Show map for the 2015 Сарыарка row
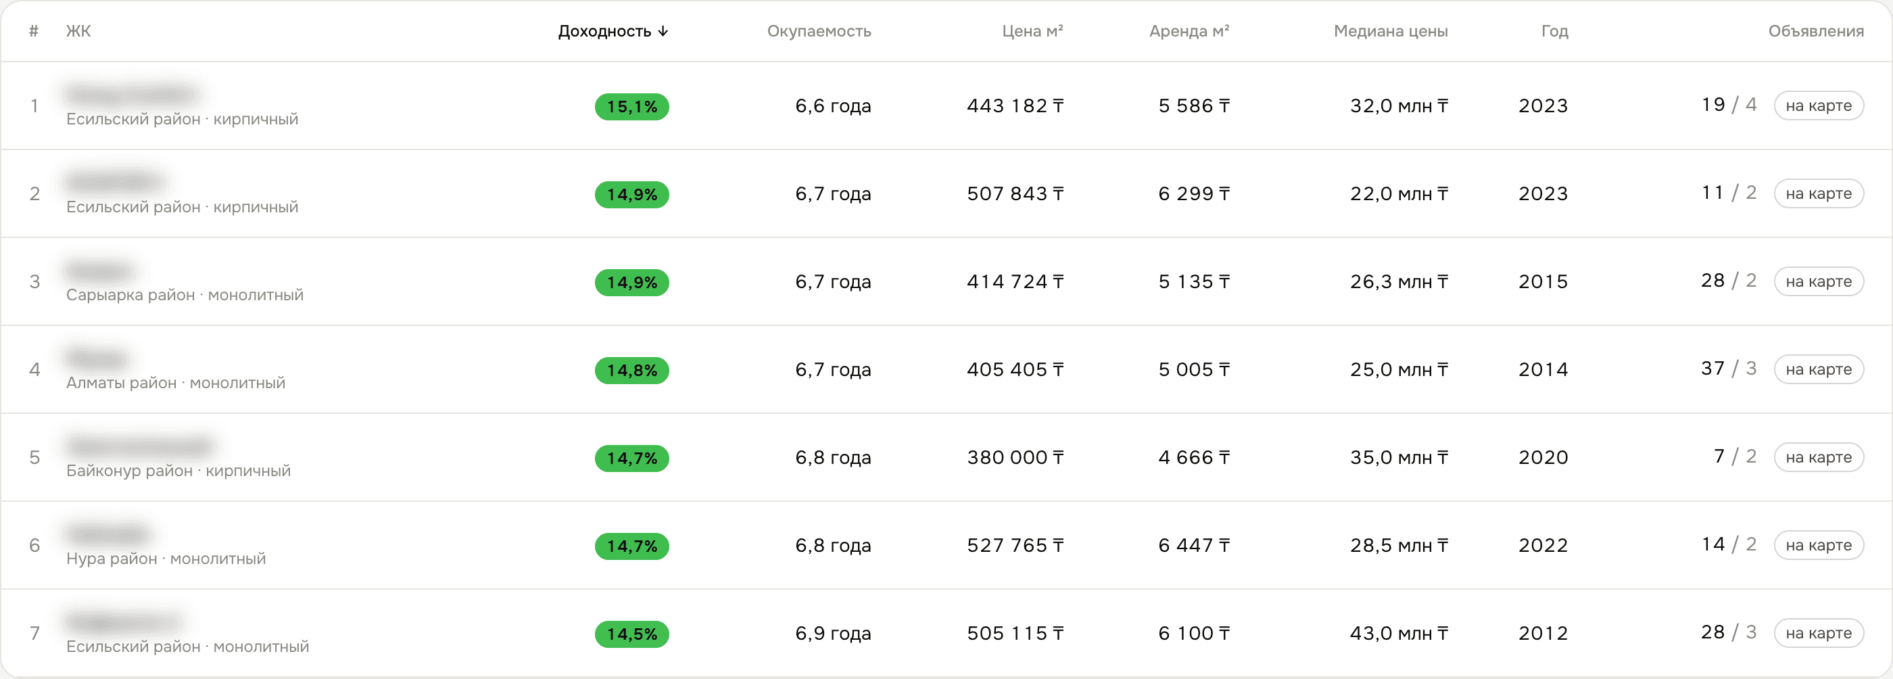This screenshot has height=679, width=1893. (x=1818, y=281)
